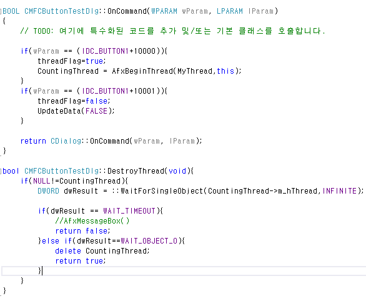Image resolution: width=366 pixels, height=301 pixels.
Task: Click the green TODO comment line
Action: click(172, 31)
